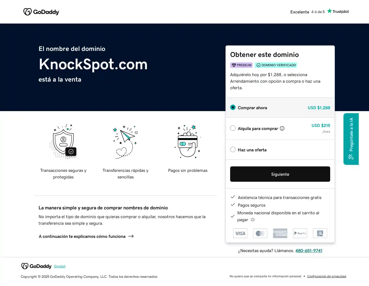Image resolution: width=369 pixels, height=286 pixels.
Task: Open the Pregúntale a la IA panel
Action: (351, 139)
